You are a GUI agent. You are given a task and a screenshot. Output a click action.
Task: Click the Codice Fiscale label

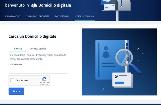15,64
